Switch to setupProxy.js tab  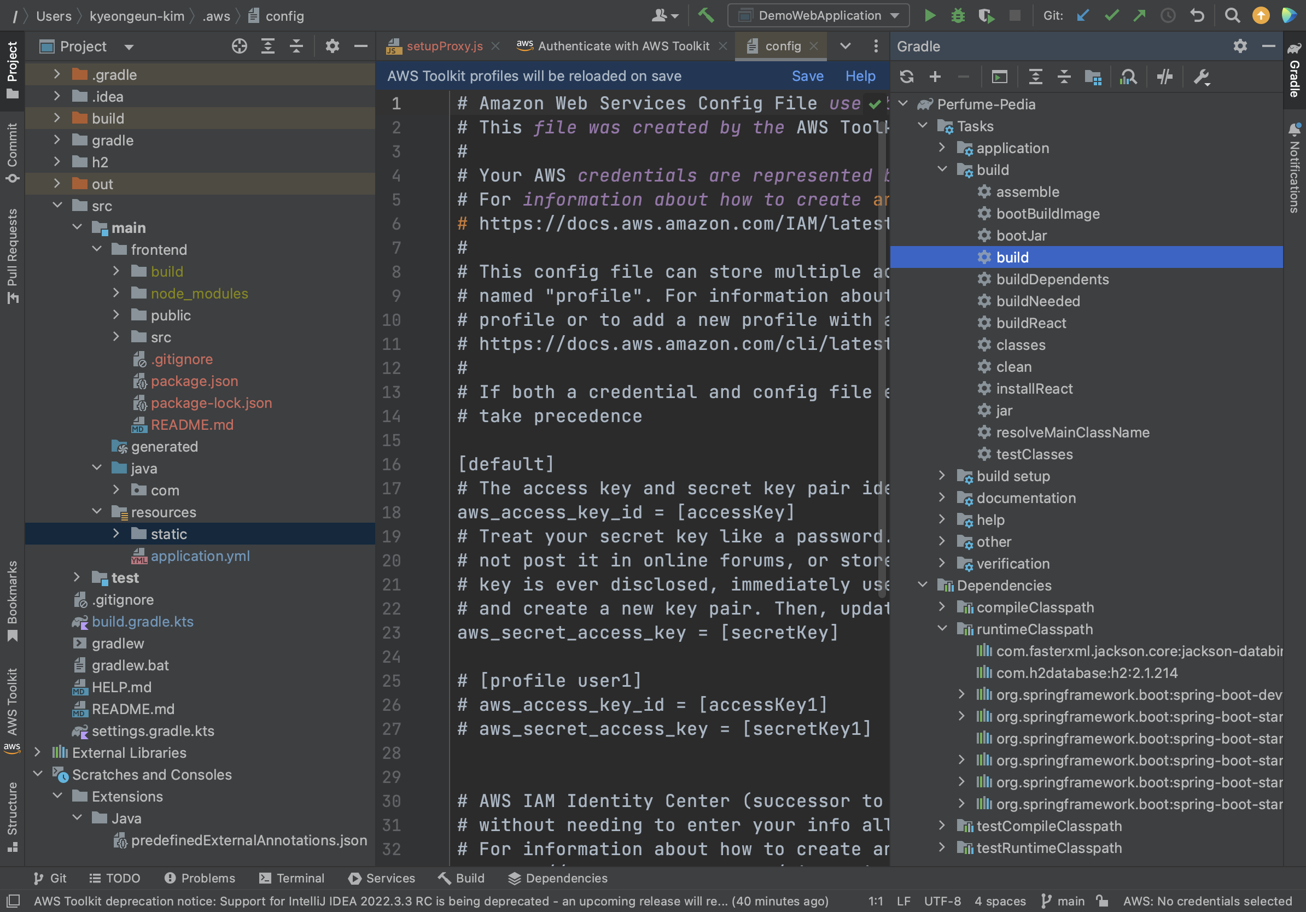click(x=444, y=46)
